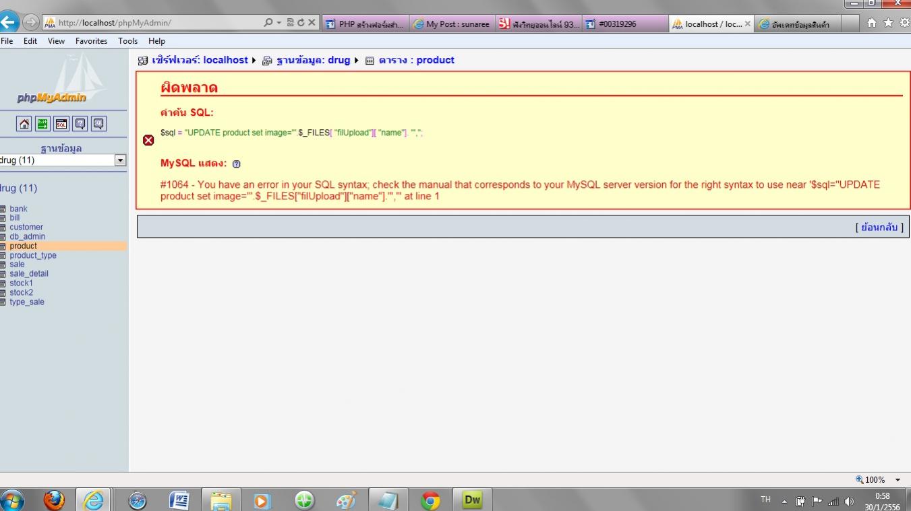Screen dimensions: 911x511
Task: Switch to the #00319296 tab
Action: click(x=625, y=24)
